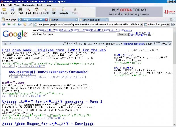
Task: Expand the address bar dropdown
Action: pos(141,25)
